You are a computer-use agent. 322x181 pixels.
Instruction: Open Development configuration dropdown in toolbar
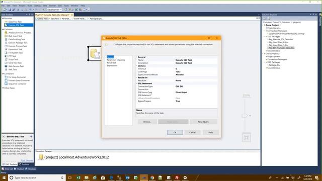pos(54,10)
